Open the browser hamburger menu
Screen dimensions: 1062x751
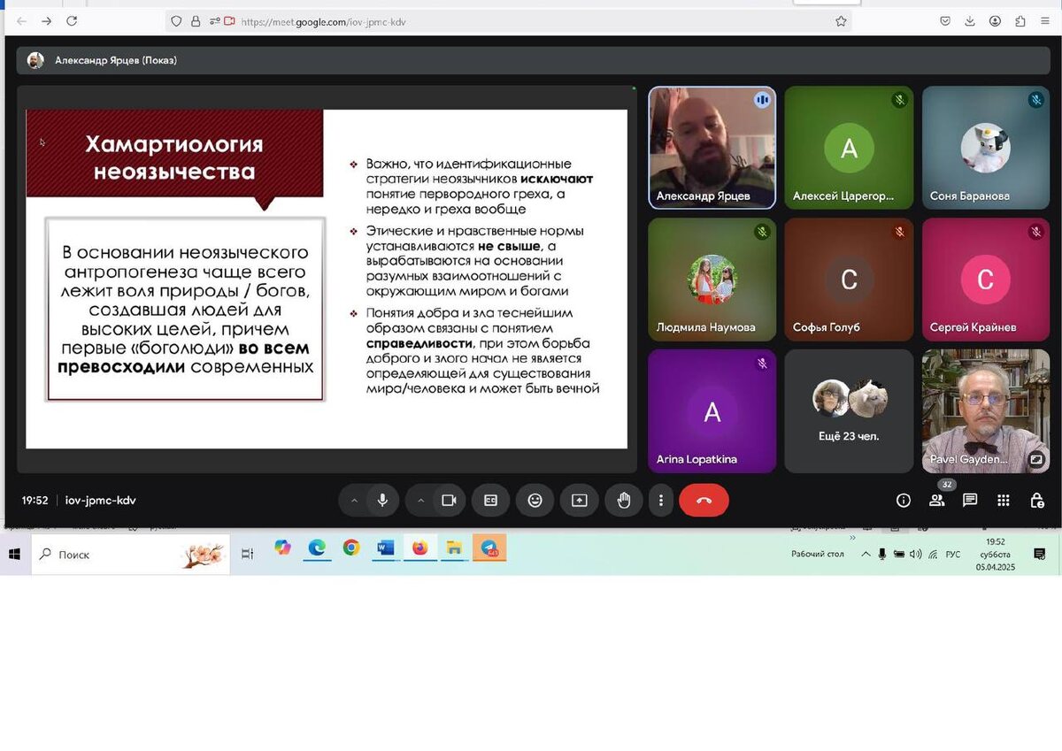coord(1045,21)
